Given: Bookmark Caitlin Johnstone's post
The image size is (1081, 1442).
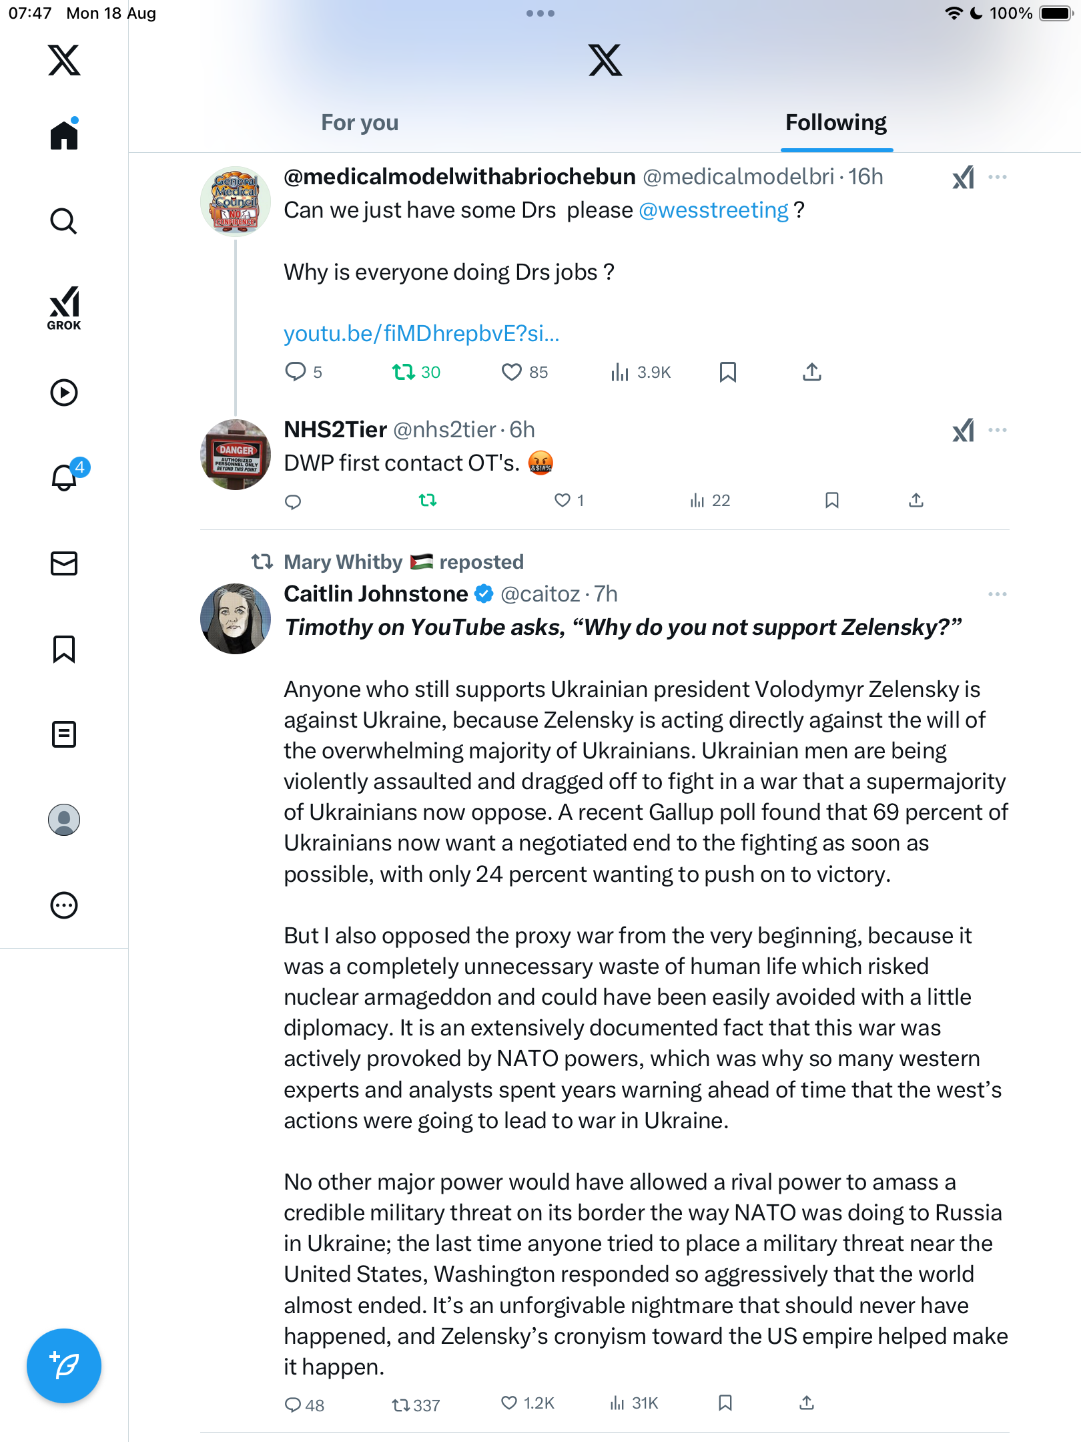Looking at the screenshot, I should tap(725, 1403).
